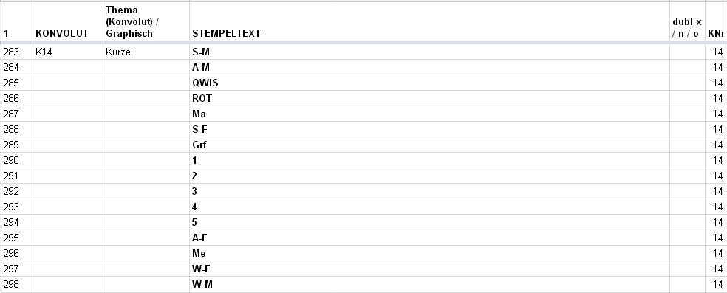This screenshot has height=293, width=727.
Task: Select the Kürzel cell
Action: point(146,52)
